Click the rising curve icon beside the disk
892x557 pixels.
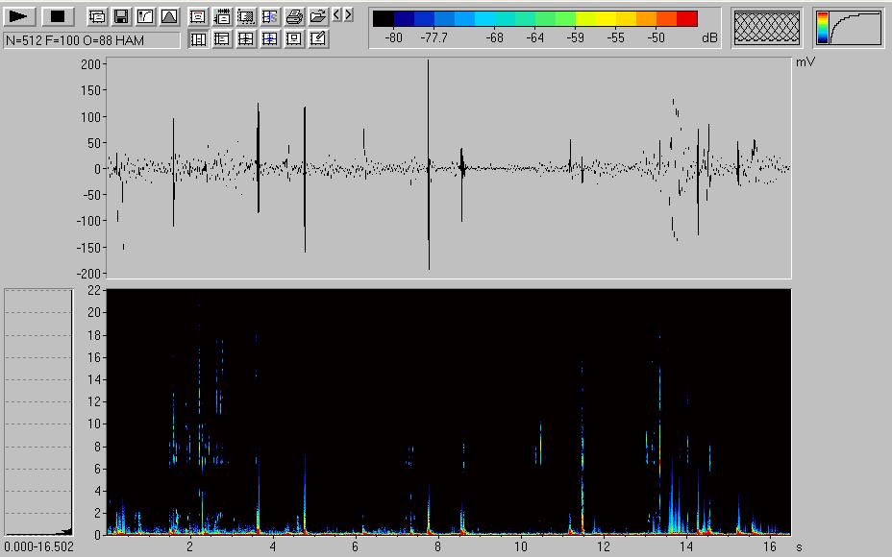point(144,16)
